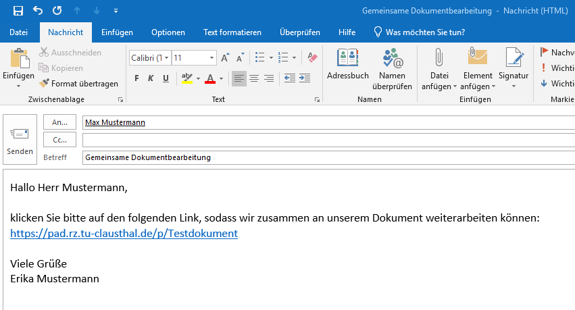Click the save icon in title bar
The height and width of the screenshot is (310, 575).
18,11
